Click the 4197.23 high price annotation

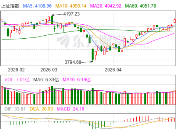pyautogui.click(x=71, y=14)
